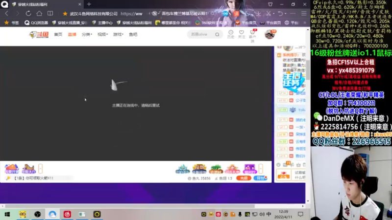Expand the bookmarks bar overflow chevron
The image size is (392, 220).
click(305, 22)
